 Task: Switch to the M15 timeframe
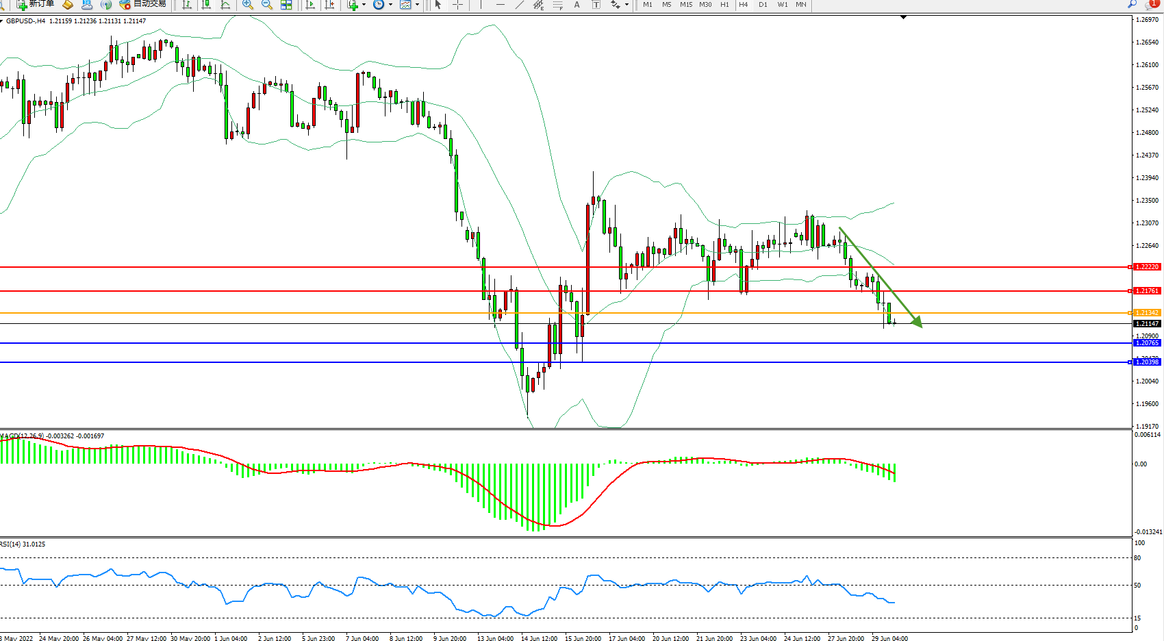686,5
